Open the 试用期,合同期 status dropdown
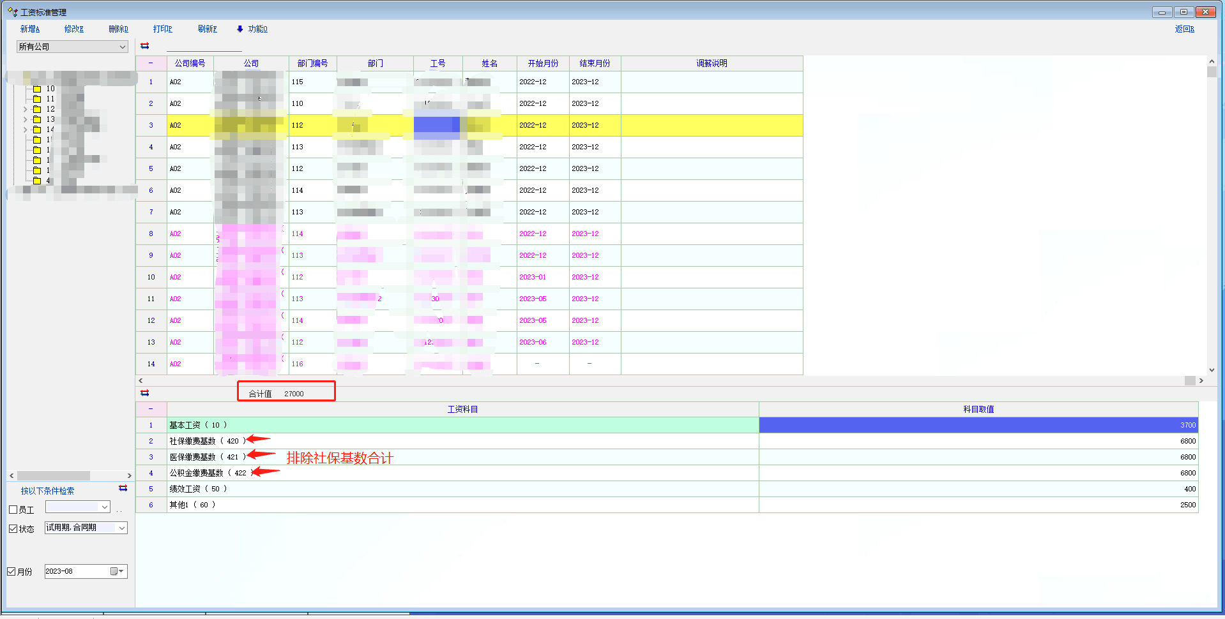 pyautogui.click(x=121, y=528)
